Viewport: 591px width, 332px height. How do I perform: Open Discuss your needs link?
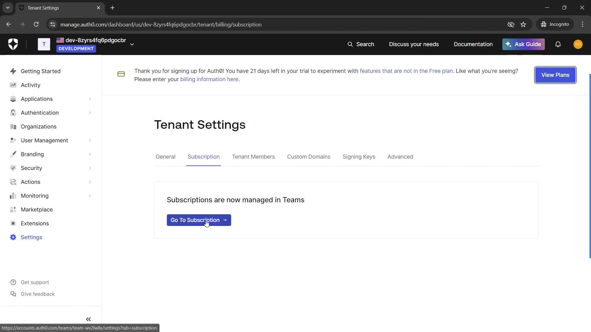[414, 44]
